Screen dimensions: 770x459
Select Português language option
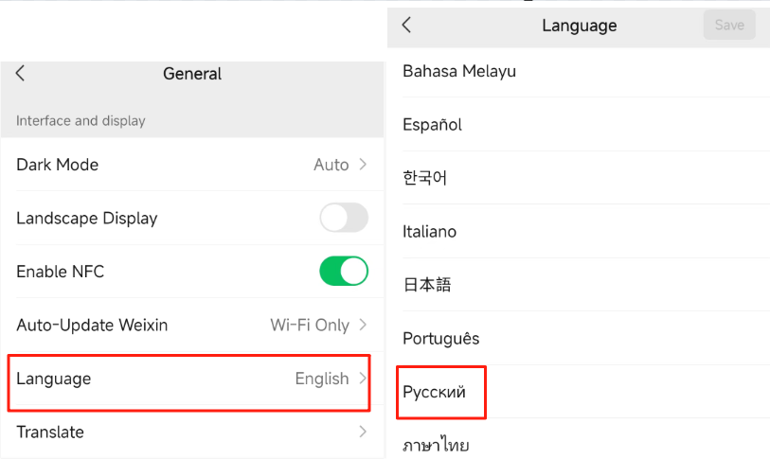pos(440,338)
